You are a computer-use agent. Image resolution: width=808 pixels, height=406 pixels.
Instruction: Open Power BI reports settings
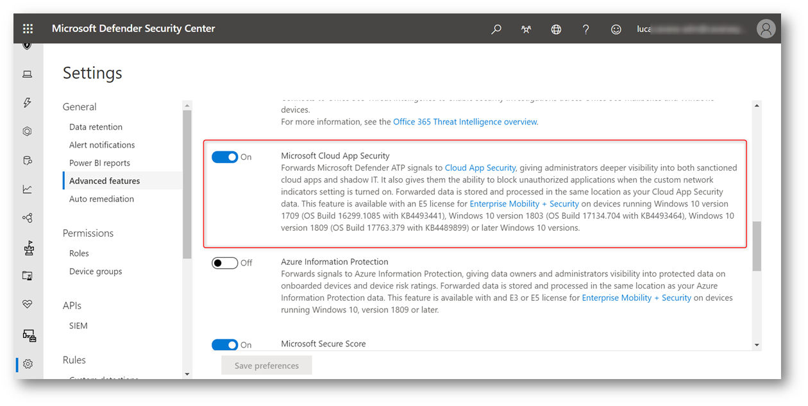99,163
